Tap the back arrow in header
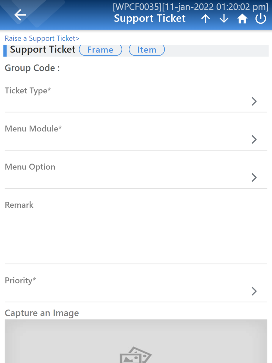This screenshot has height=363, width=272. [x=20, y=15]
